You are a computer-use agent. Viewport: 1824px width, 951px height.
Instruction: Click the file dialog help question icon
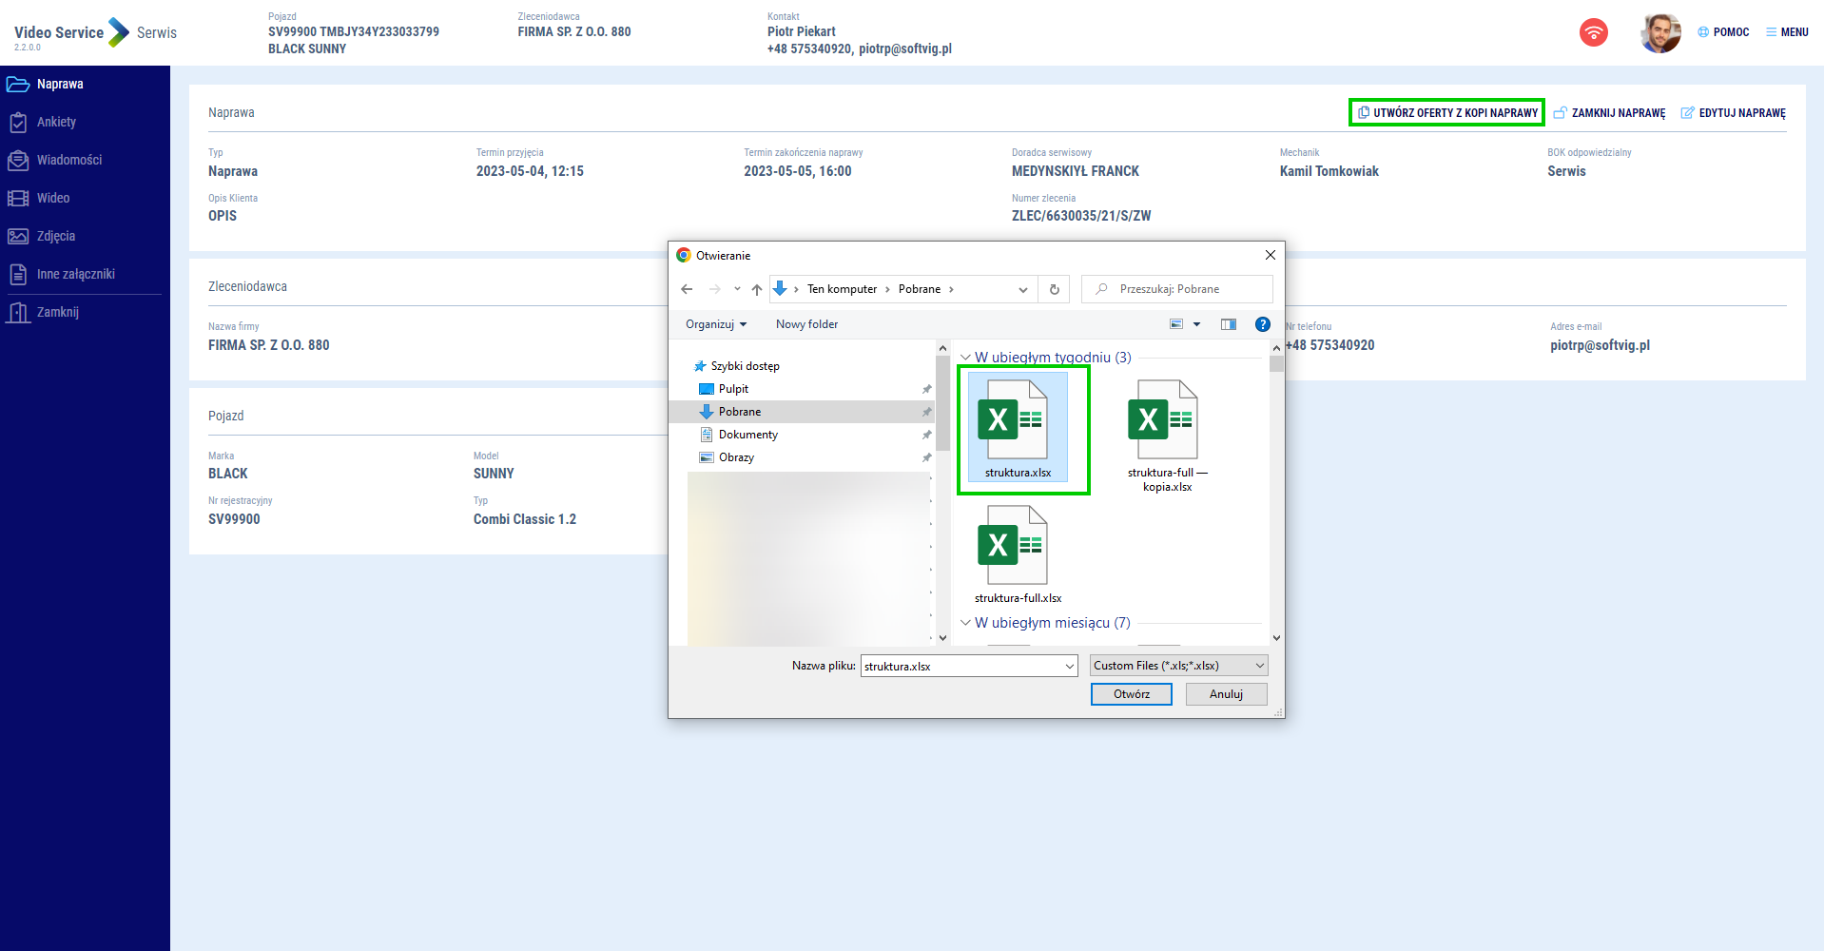tap(1262, 324)
